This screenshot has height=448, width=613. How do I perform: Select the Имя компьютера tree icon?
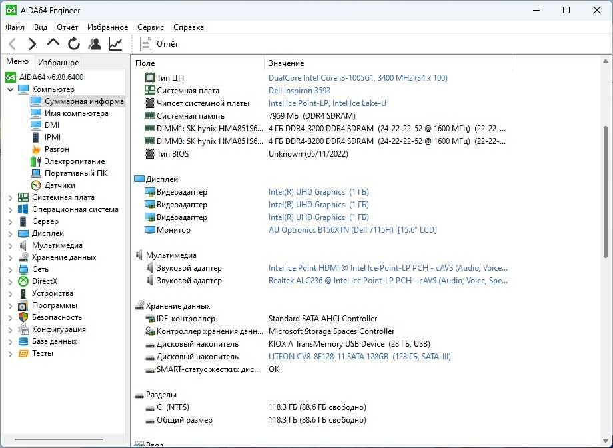(x=36, y=113)
